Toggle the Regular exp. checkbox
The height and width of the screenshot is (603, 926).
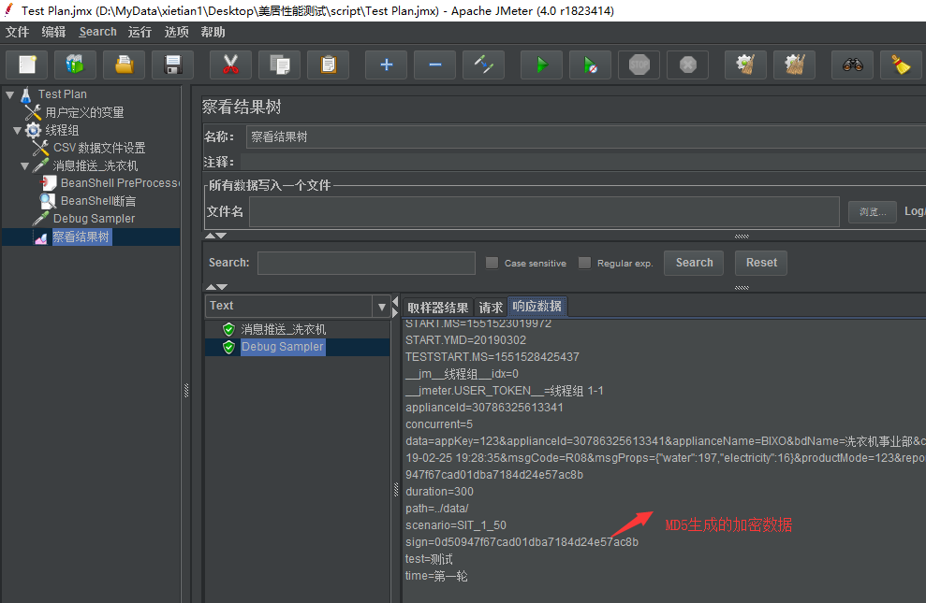point(584,263)
